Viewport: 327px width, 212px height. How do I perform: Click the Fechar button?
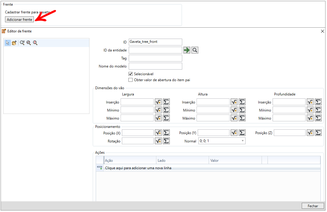313,206
